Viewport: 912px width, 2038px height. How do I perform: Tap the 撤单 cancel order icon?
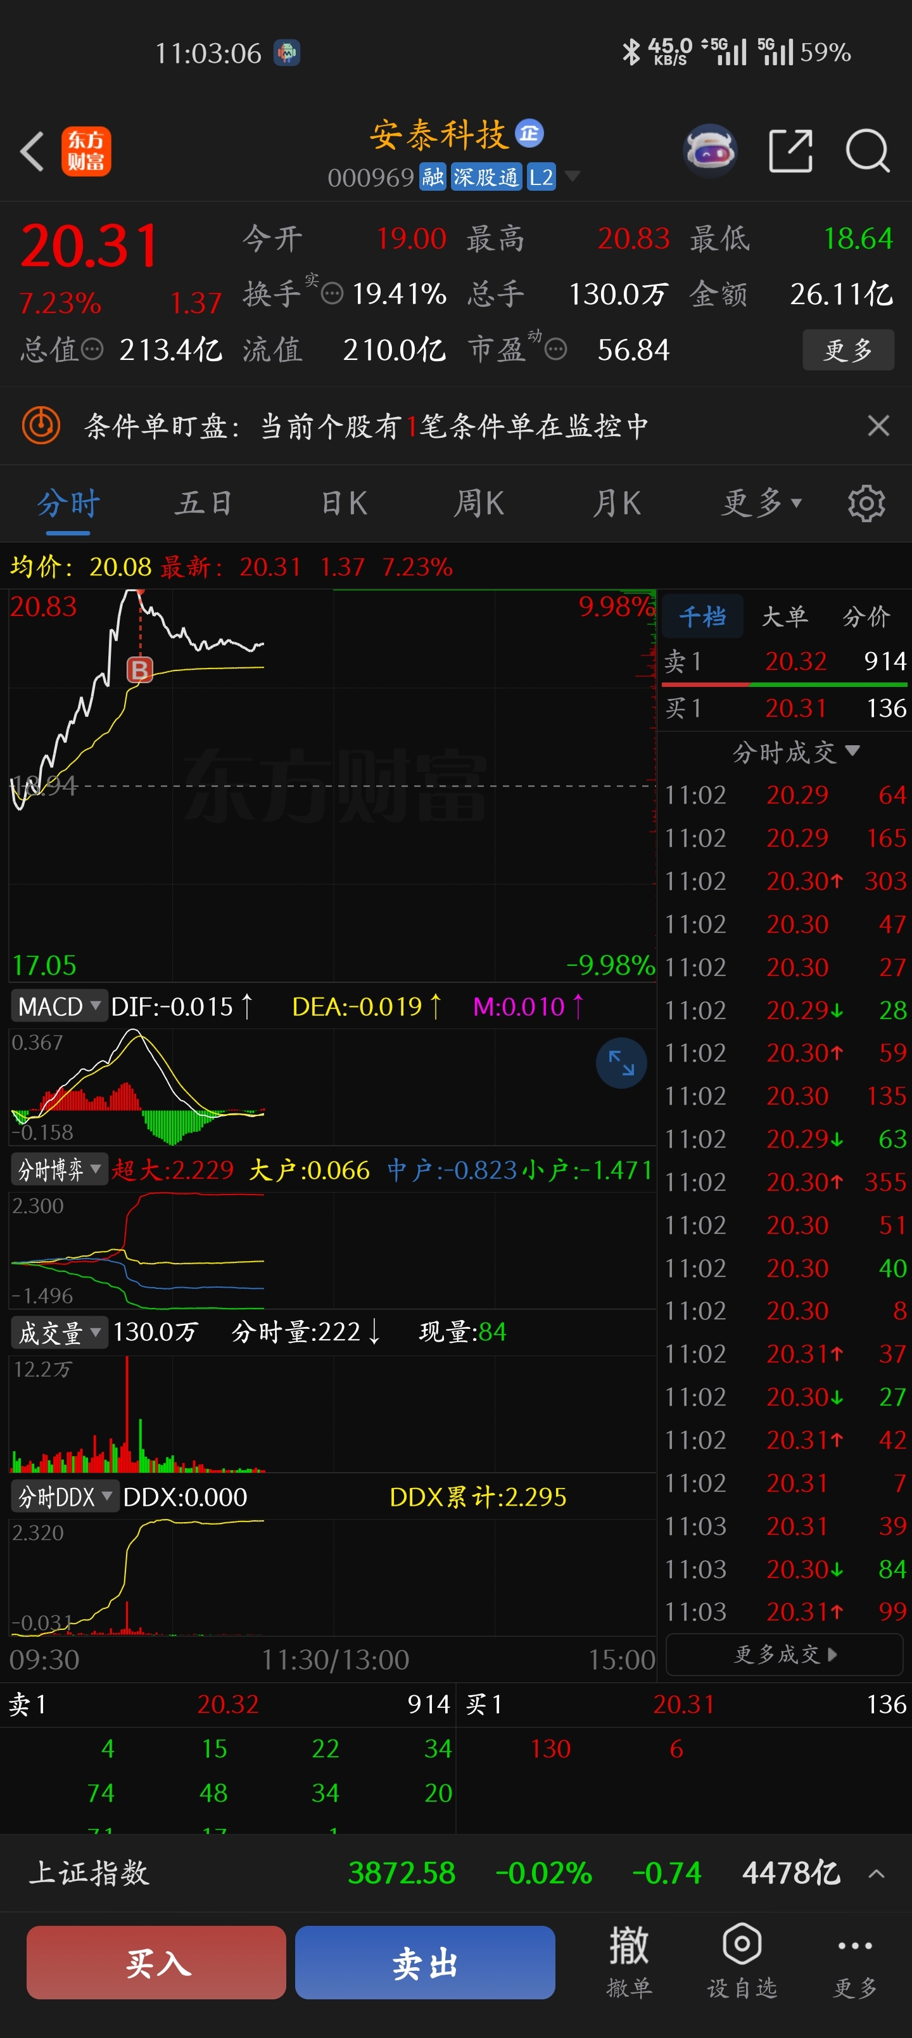pos(629,1962)
